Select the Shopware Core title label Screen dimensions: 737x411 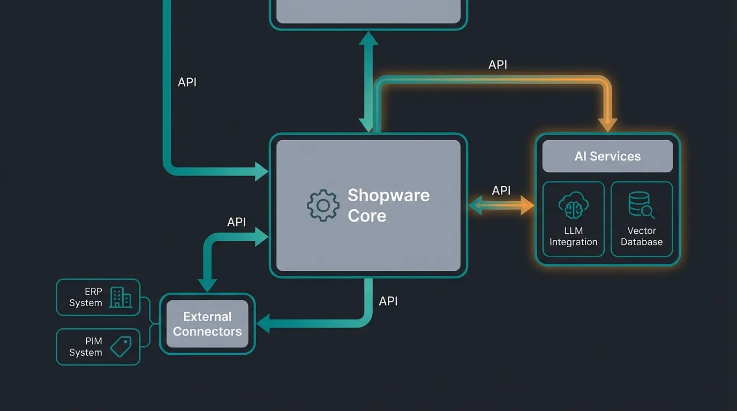pyautogui.click(x=389, y=205)
